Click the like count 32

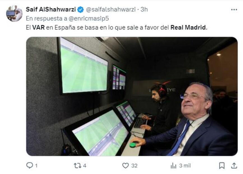click(134, 166)
